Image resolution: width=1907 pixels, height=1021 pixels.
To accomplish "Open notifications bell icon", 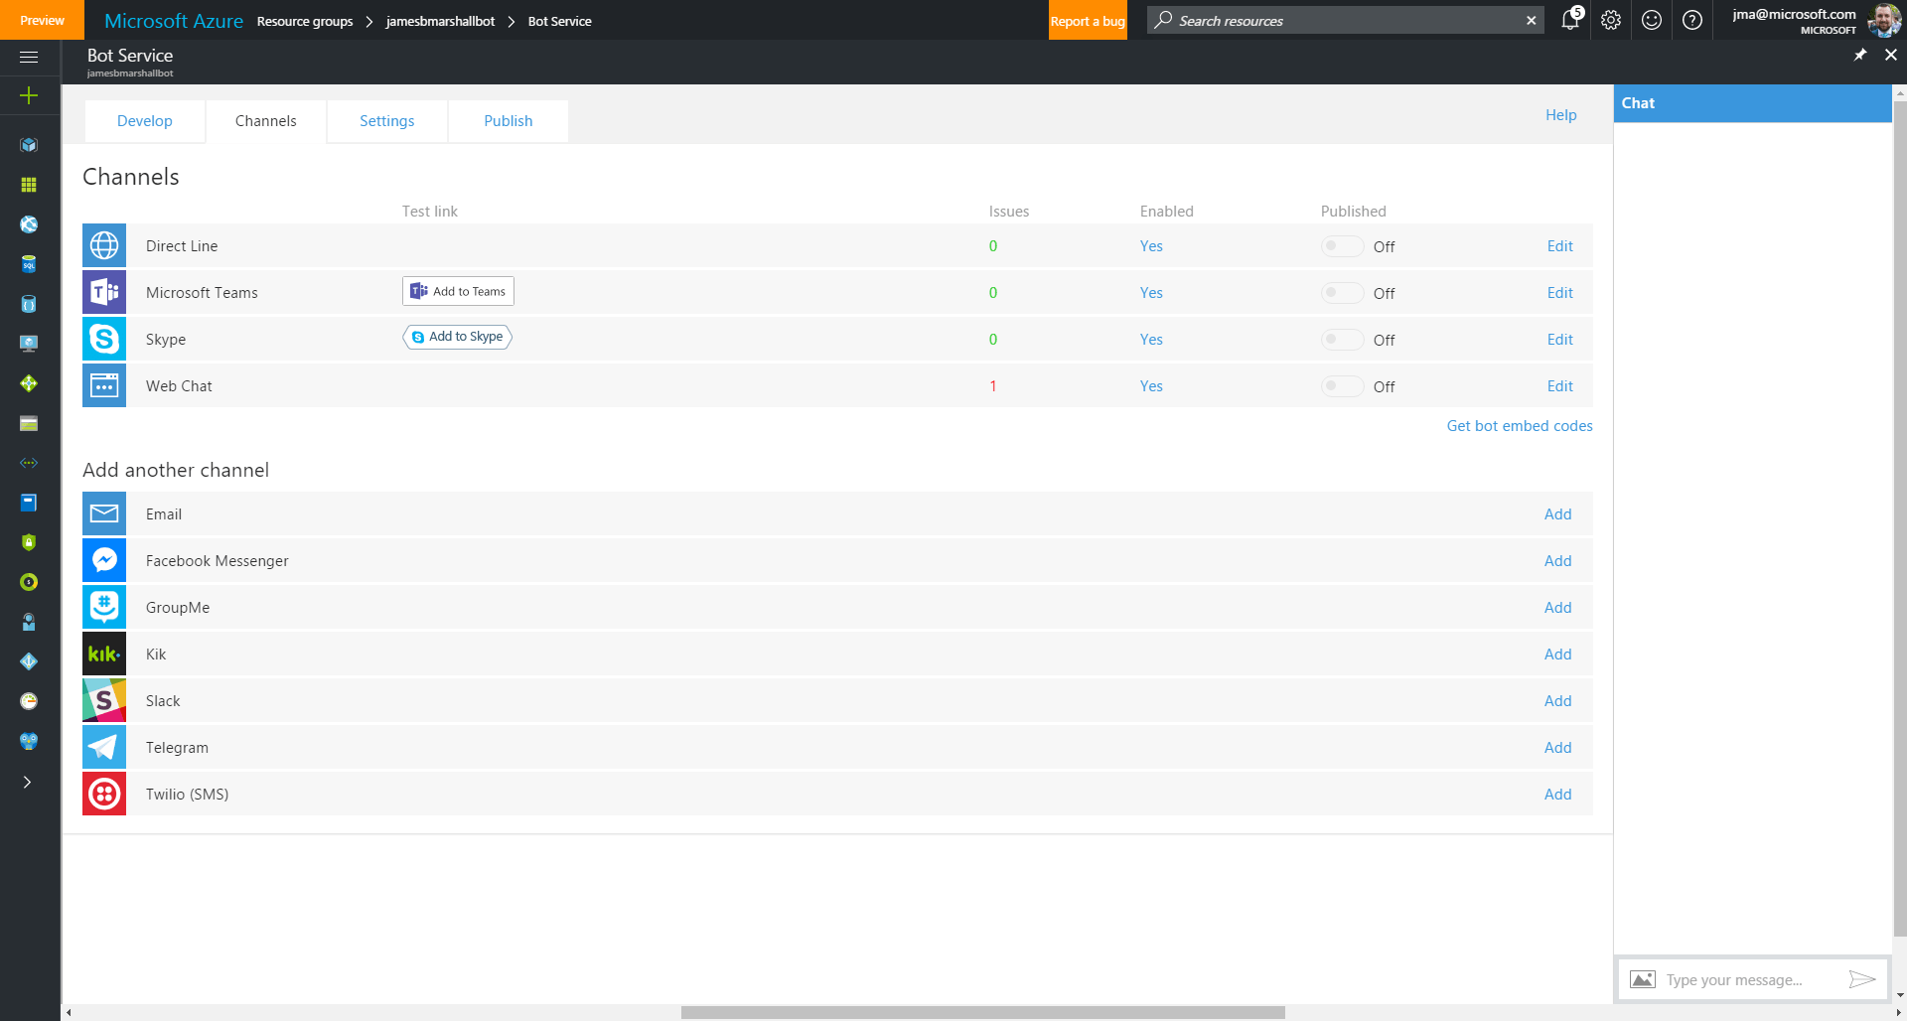I will tap(1570, 19).
